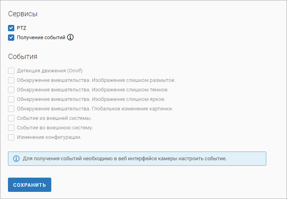Click the Изменение конфигурации label text
The image size is (287, 199).
point(49,137)
